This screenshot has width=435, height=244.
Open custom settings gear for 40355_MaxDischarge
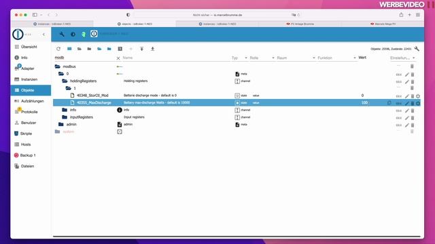point(418,104)
